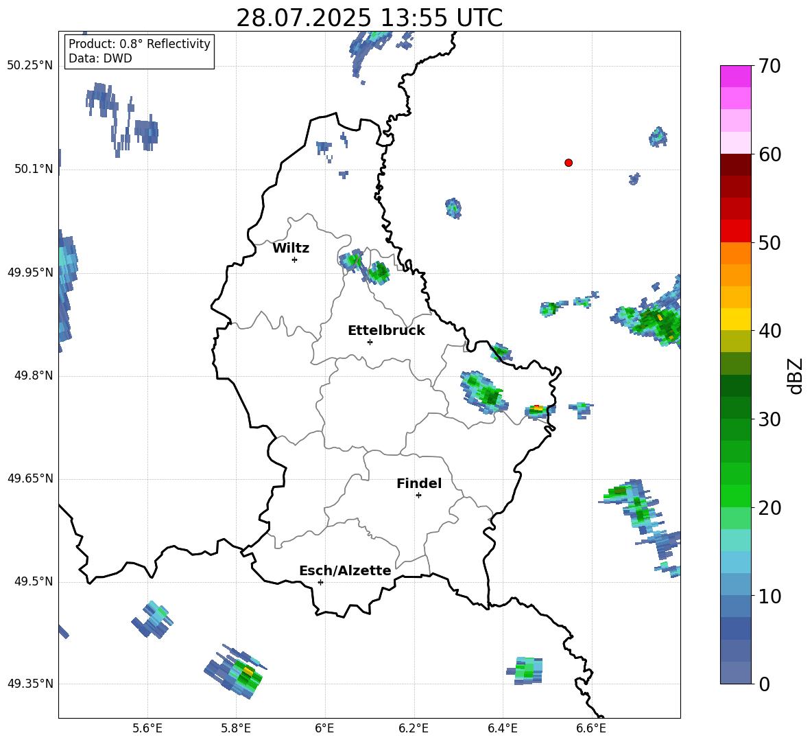Click the 30 value on the colorbar

769,419
